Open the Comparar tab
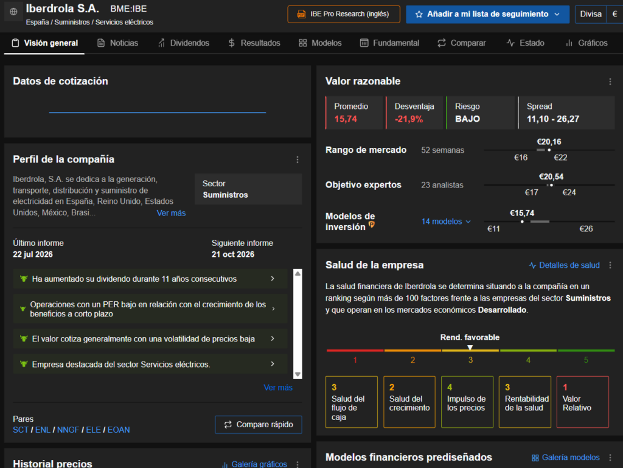 click(462, 43)
